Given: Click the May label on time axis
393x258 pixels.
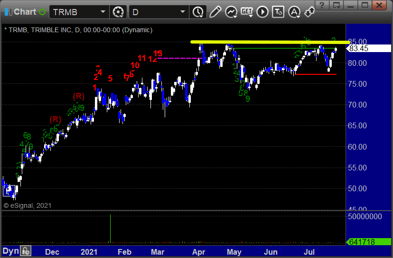Looking at the screenshot, I should tap(234, 252).
